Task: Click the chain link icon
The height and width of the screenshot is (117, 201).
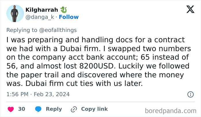Action: tap(74, 109)
